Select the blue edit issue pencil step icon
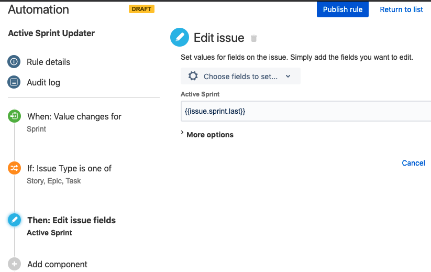This screenshot has width=431, height=272. click(x=14, y=220)
